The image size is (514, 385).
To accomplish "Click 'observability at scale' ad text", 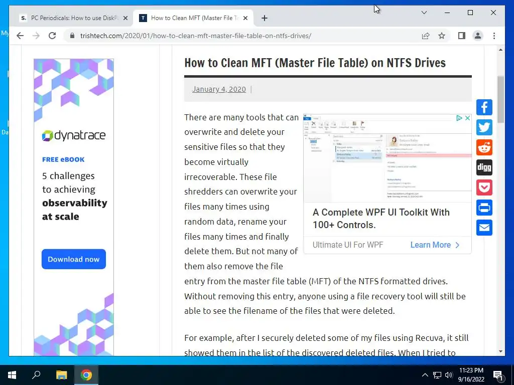I will click(75, 210).
